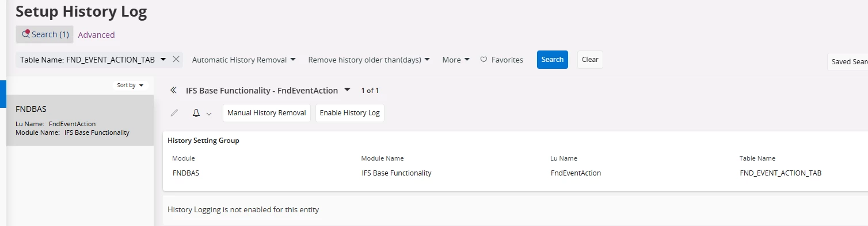Open the Saved Searches button
Screen dimensions: 868x226
pos(848,62)
